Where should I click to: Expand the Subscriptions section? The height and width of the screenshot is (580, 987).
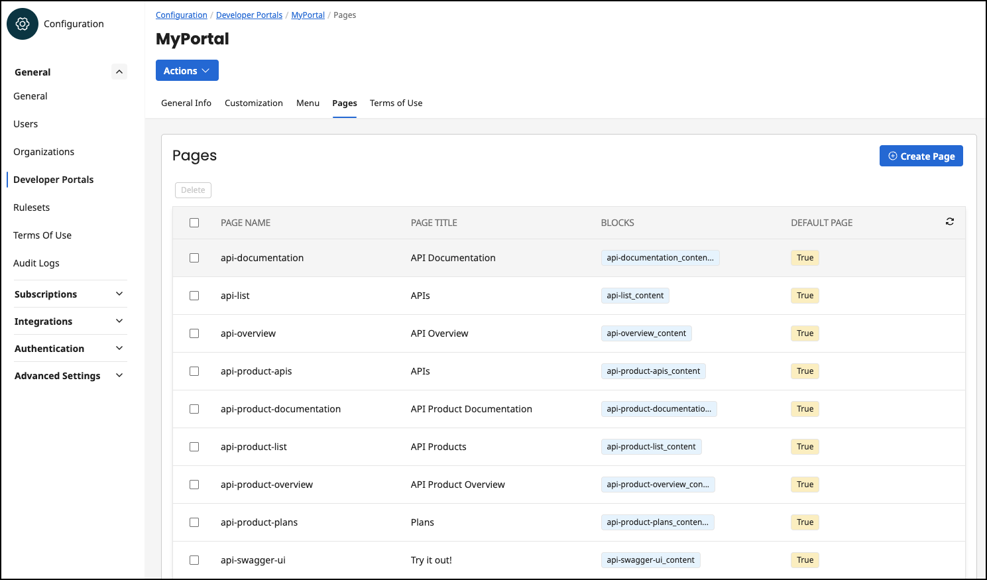(119, 294)
